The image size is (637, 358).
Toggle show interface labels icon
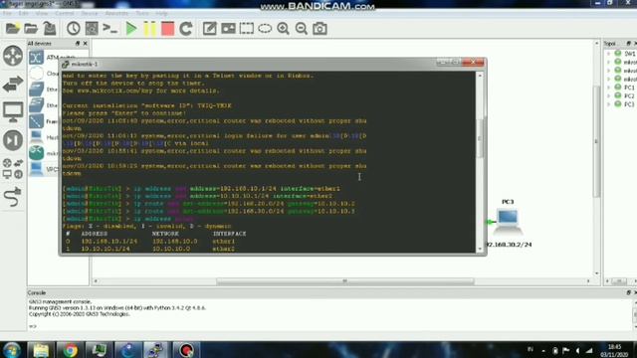point(92,29)
